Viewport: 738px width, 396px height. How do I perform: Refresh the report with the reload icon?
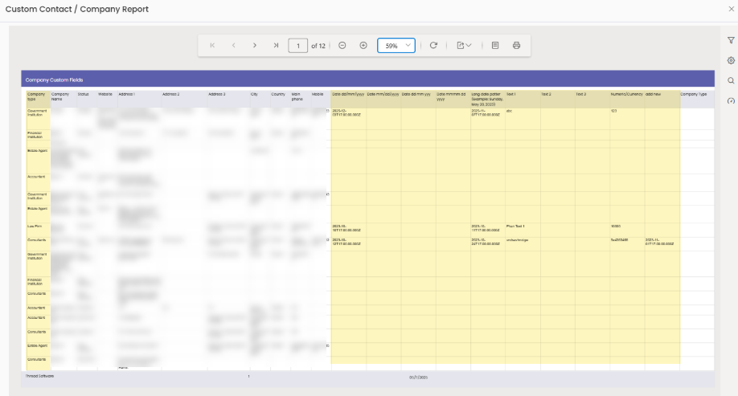(433, 46)
